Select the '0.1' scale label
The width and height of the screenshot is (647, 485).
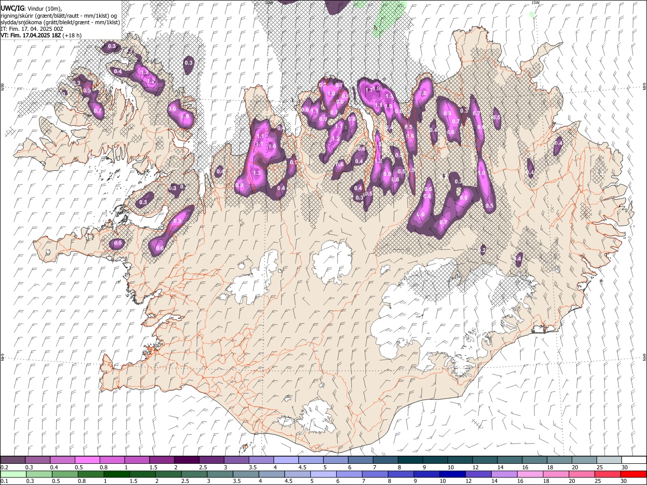click(5, 481)
